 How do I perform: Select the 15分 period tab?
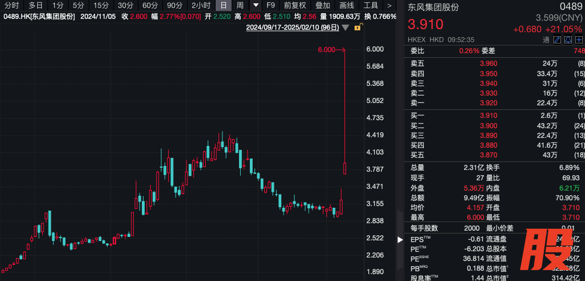(101, 5)
